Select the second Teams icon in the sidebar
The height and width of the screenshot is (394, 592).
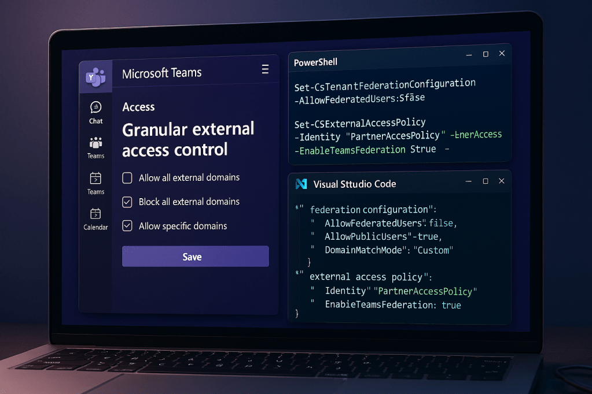(95, 182)
